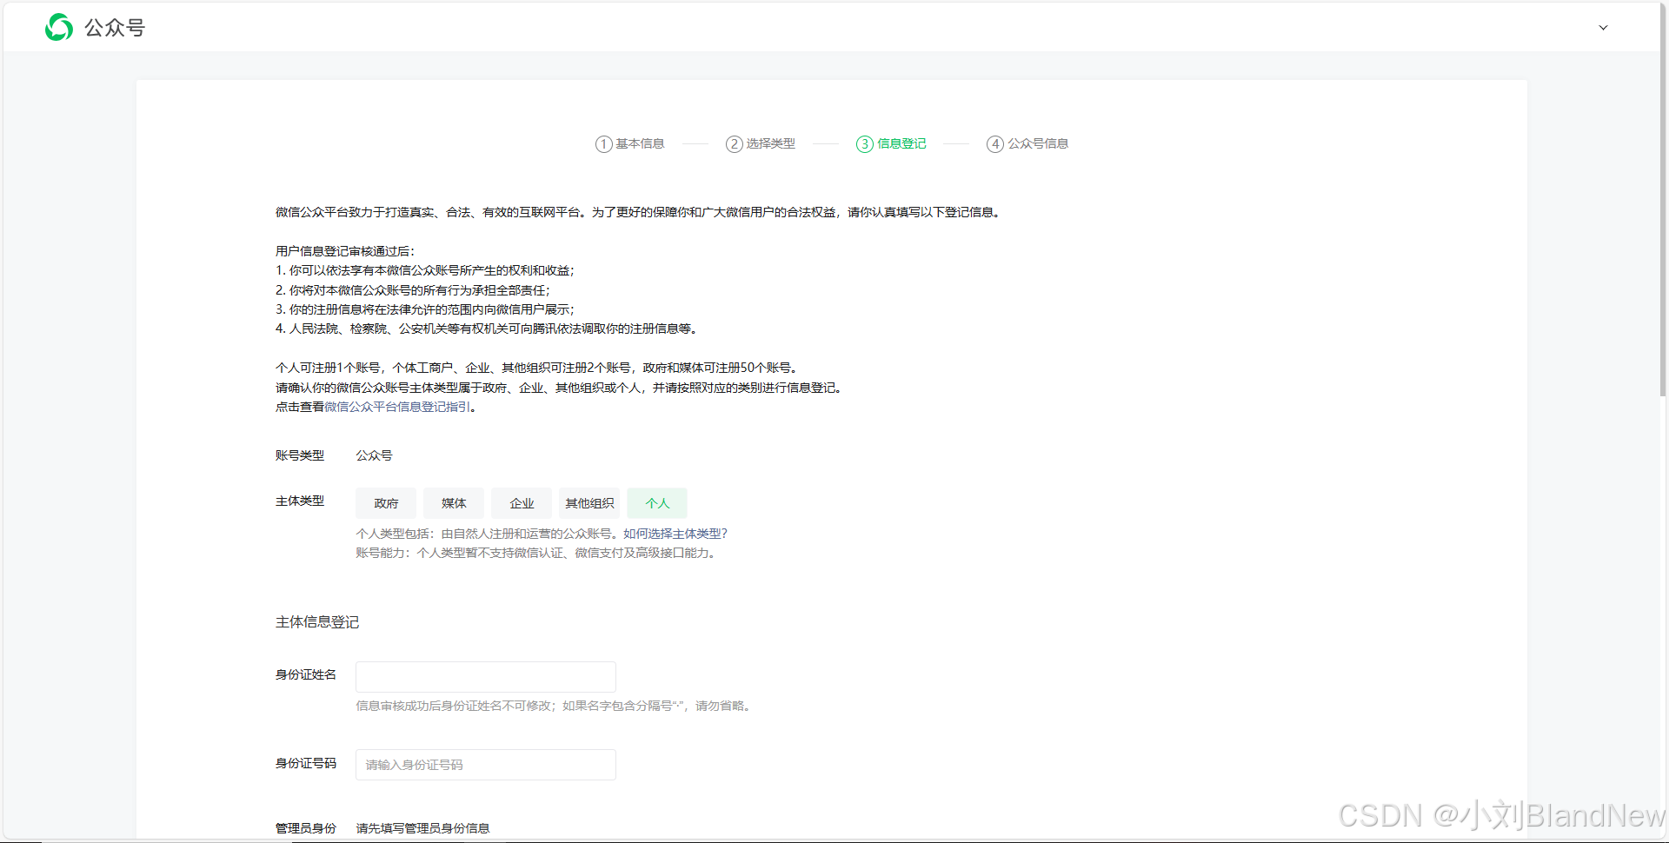Click the 请先填写管理员身份信息 text
The height and width of the screenshot is (843, 1669).
422,828
